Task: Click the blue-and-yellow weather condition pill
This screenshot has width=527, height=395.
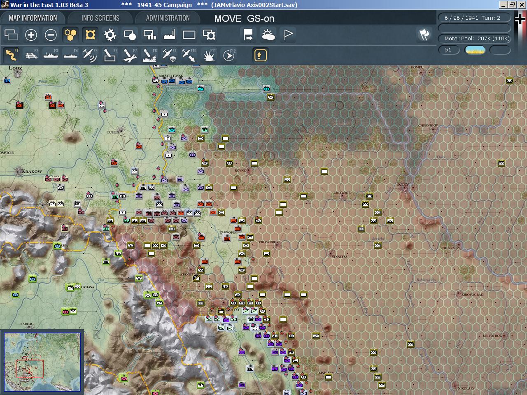Action: 475,50
